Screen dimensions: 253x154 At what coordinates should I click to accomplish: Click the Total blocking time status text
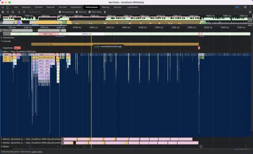[x=16, y=152]
